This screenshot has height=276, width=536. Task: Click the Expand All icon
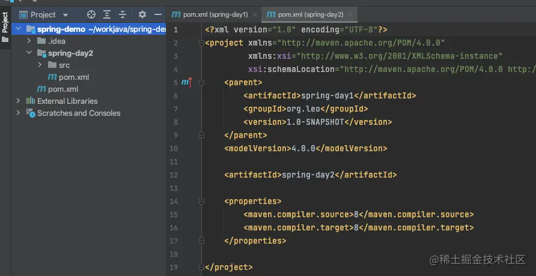[107, 14]
